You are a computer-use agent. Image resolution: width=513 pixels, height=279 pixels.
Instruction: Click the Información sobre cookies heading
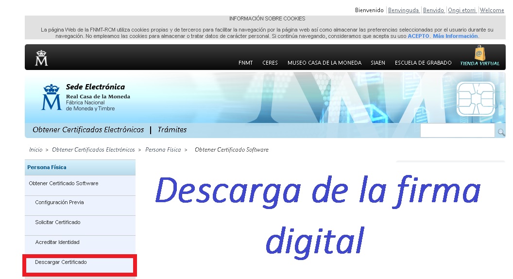click(x=267, y=18)
